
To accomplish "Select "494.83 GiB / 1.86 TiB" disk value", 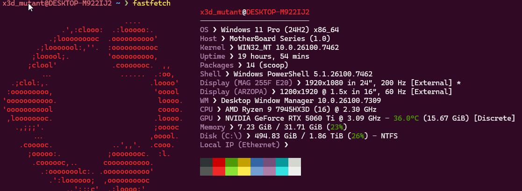I will pyautogui.click(x=299, y=136).
